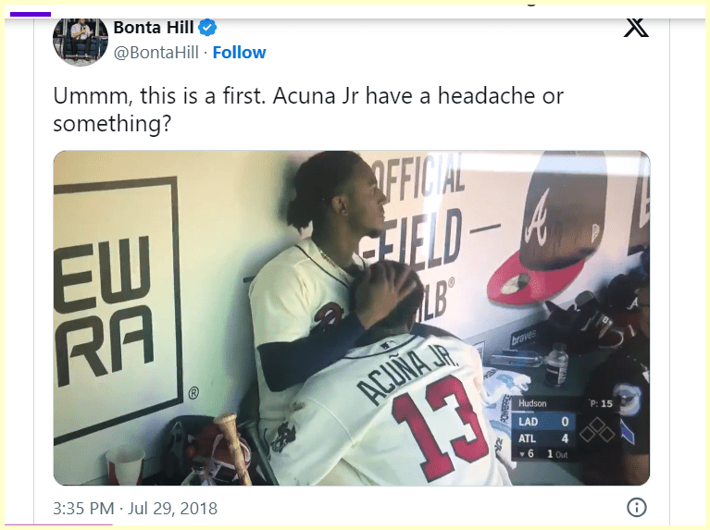Click the tweet text about Acuna Jr

308,109
